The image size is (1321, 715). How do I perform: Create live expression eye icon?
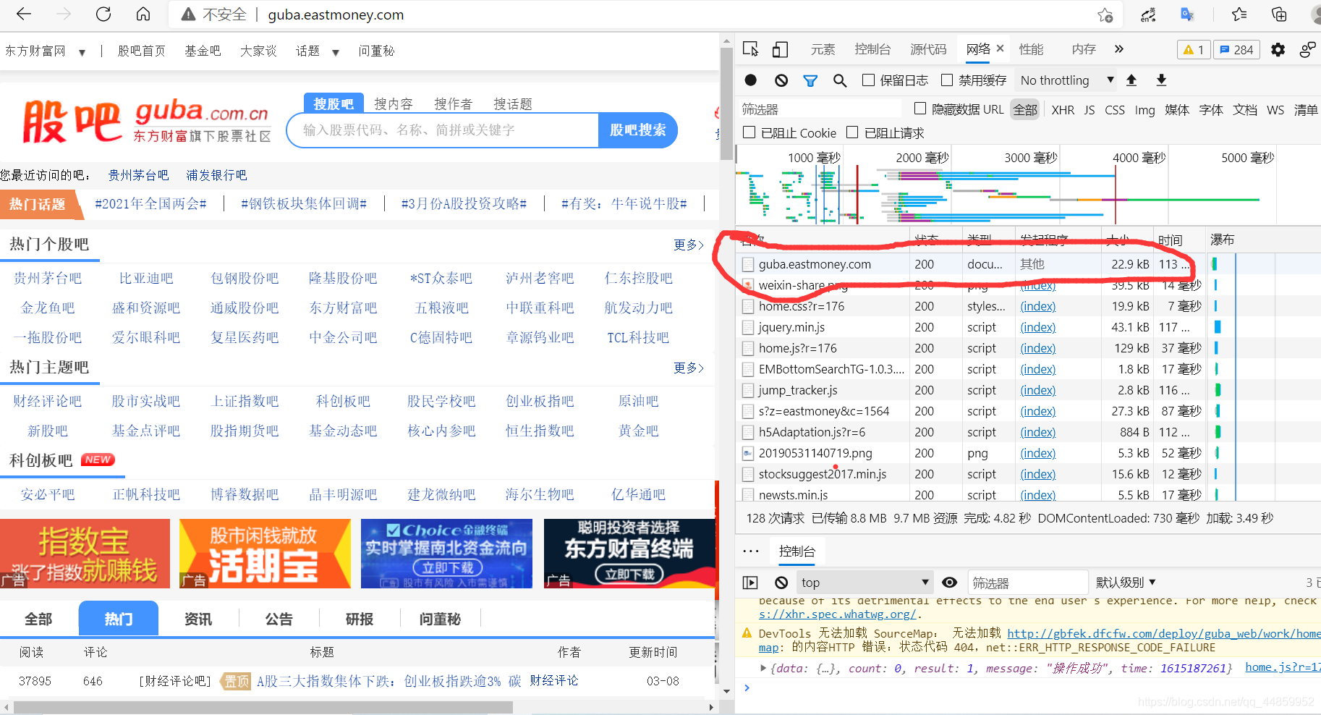click(x=949, y=583)
